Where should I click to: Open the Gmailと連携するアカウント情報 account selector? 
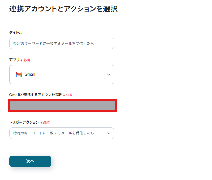tap(63, 105)
